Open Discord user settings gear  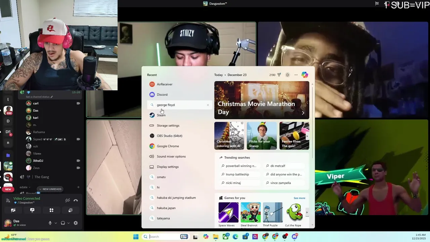(x=76, y=223)
